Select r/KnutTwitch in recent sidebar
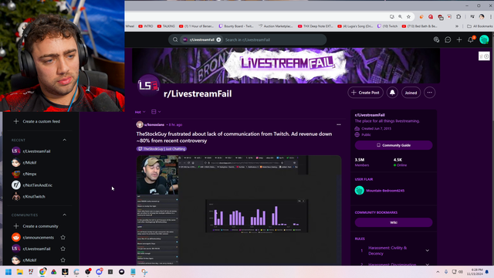 point(34,196)
